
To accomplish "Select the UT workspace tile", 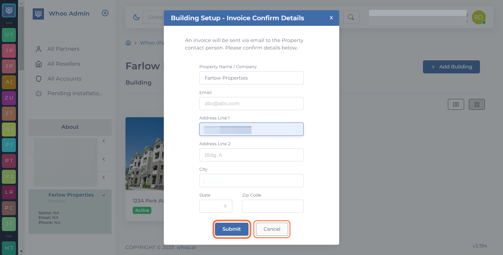I will point(9,35).
